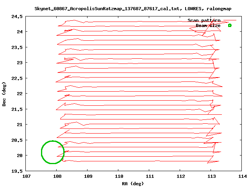Click the 22.5 y-axis tick label
Image resolution: width=250 pixels, height=188 pixels.
[x=17, y=78]
